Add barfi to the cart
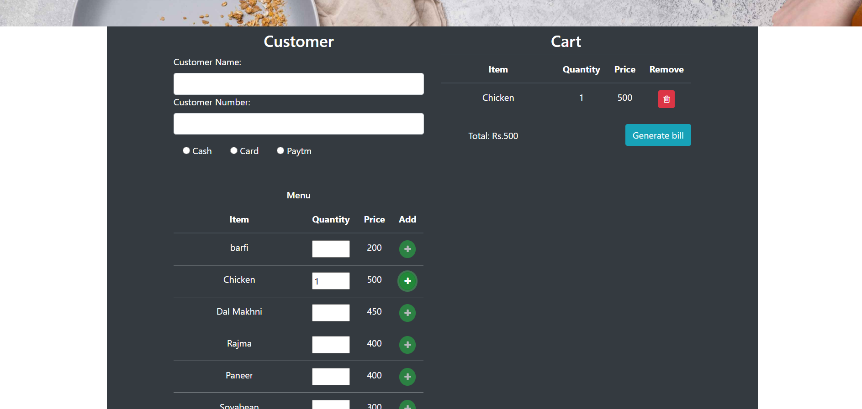 (407, 249)
